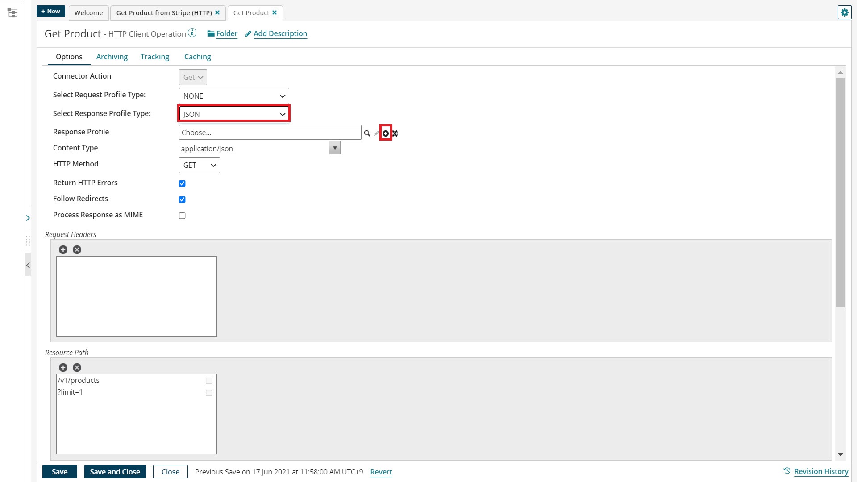Open the component tree icon in left sidebar
The width and height of the screenshot is (857, 482).
[x=13, y=12]
